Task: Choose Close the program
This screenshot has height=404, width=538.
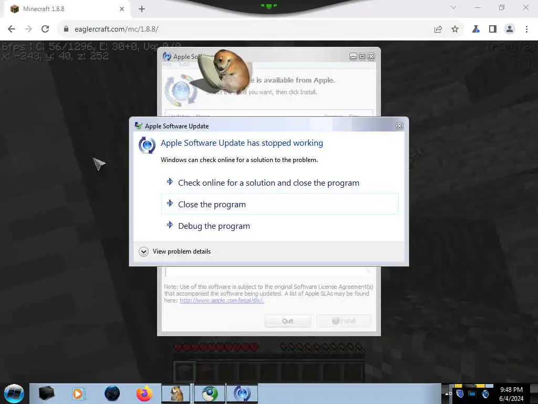Action: [280, 205]
